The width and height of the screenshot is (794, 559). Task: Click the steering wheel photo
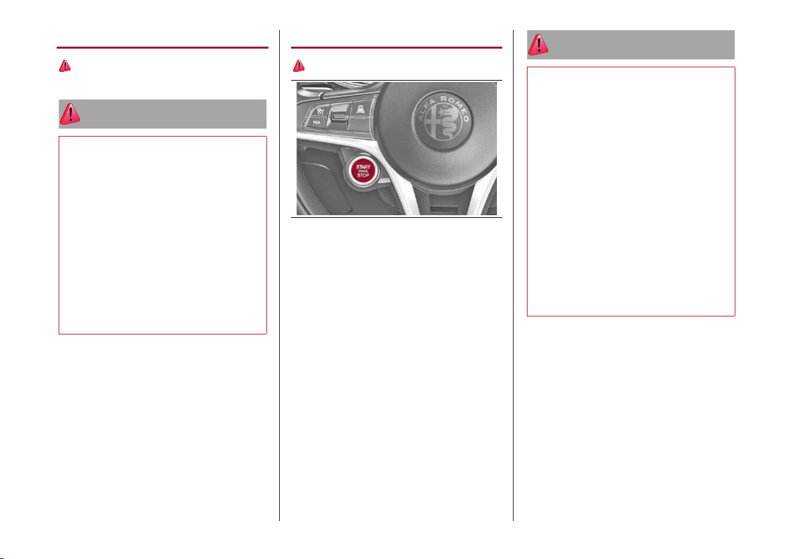tap(396, 149)
